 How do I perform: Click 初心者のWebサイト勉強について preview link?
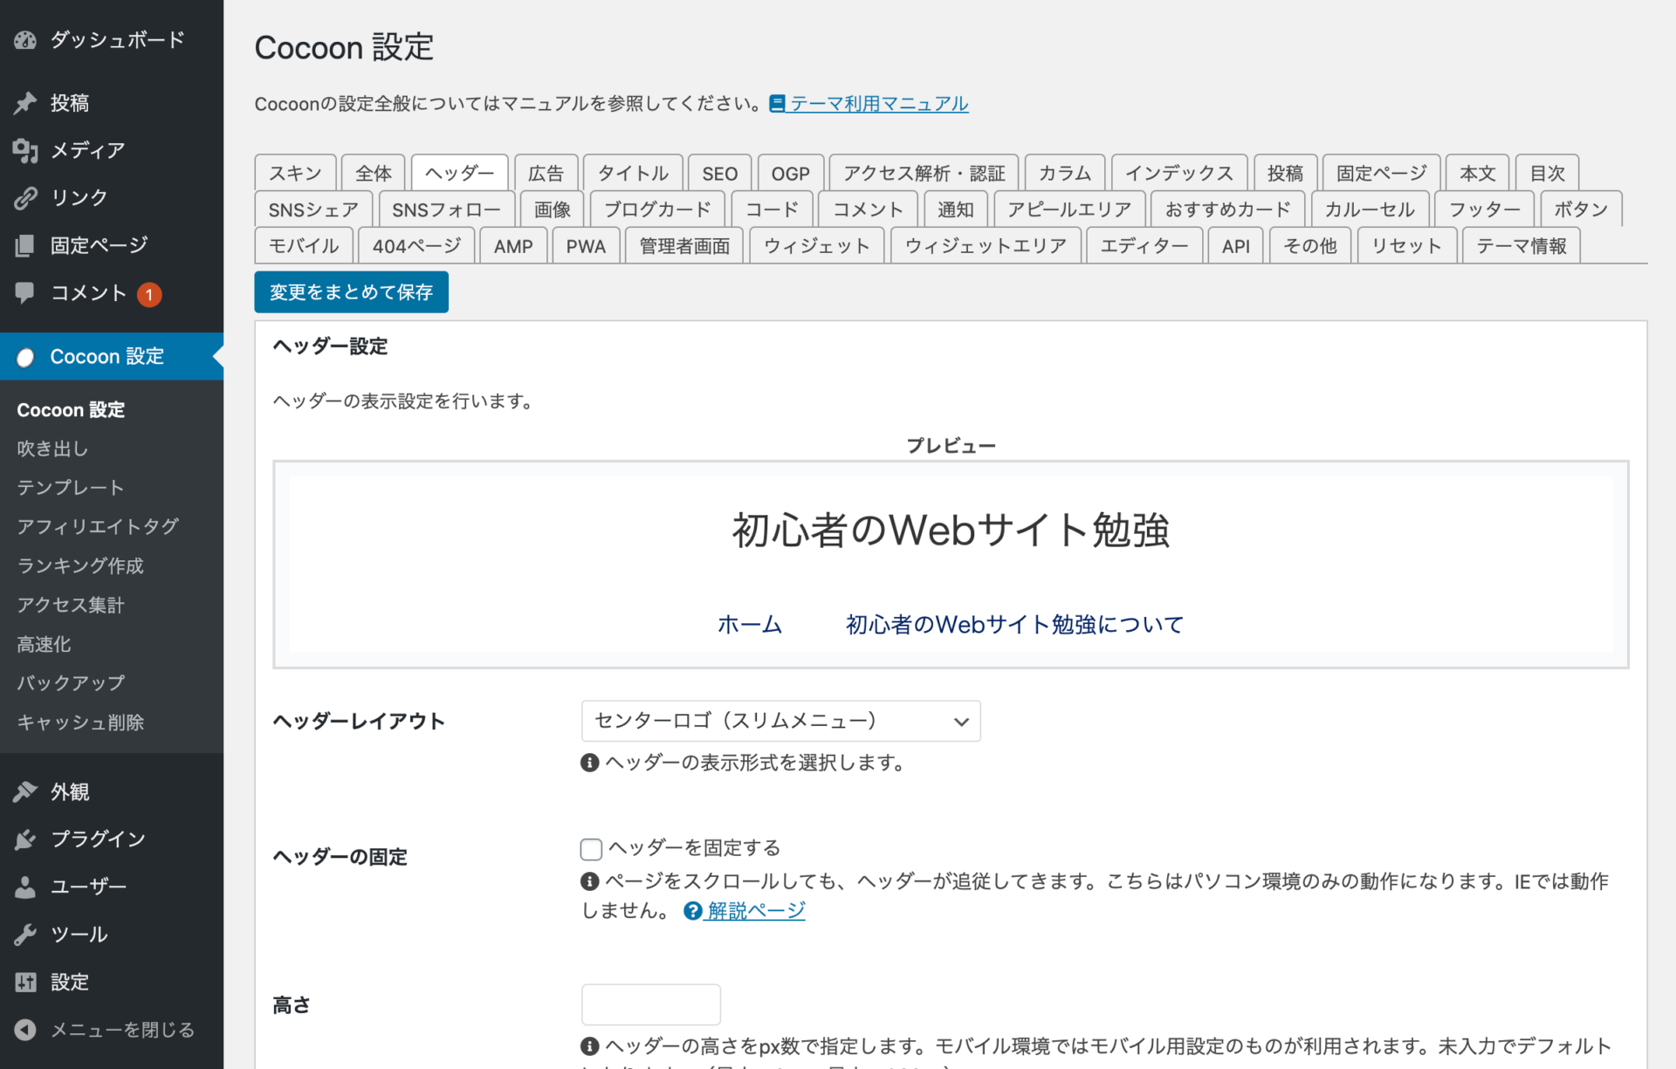1014,625
